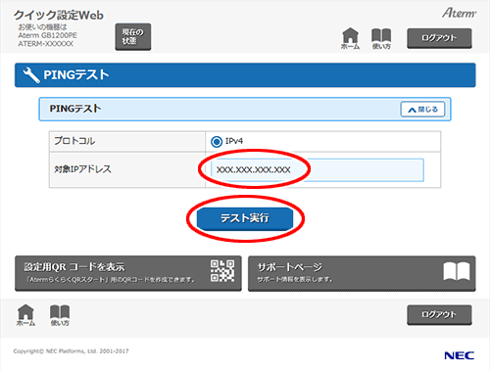Image resolution: width=490 pixels, height=371 pixels.
Task: Run the ping test with テスト実行
Action: [245, 218]
